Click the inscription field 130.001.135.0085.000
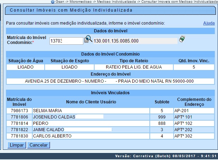Image resolution: width=218 pixels, height=160 pixels. click(135, 41)
